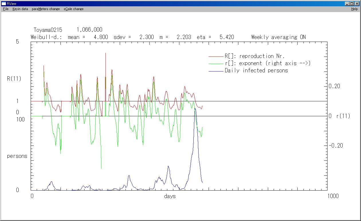Open the File menu

(x=6, y=9)
